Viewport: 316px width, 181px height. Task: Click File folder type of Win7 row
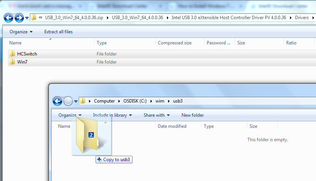click(107, 62)
